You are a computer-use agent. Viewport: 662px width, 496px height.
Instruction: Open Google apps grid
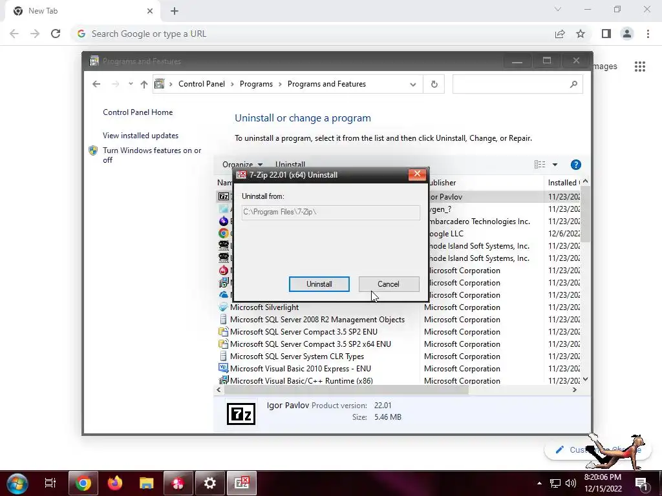pyautogui.click(x=640, y=67)
